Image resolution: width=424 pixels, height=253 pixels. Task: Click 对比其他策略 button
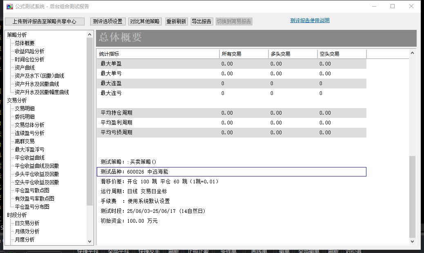[145, 21]
